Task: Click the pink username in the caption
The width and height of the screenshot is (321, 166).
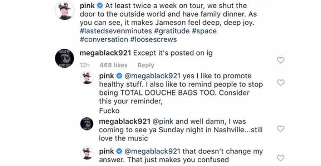Action: (87, 6)
